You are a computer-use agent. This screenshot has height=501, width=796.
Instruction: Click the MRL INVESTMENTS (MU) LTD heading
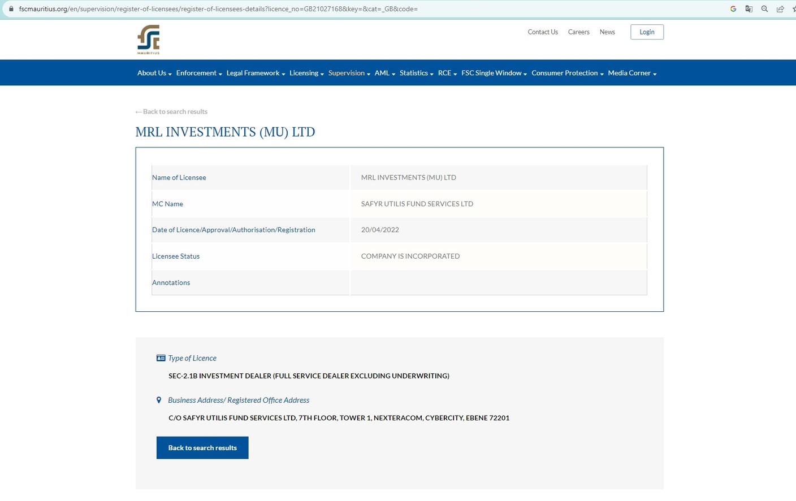[225, 132]
